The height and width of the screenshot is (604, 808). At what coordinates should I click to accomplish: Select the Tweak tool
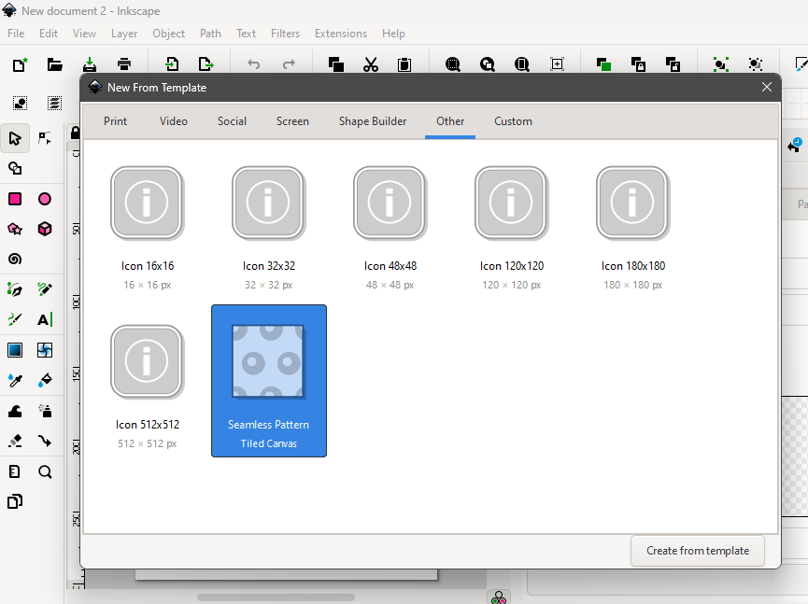pyautogui.click(x=15, y=411)
